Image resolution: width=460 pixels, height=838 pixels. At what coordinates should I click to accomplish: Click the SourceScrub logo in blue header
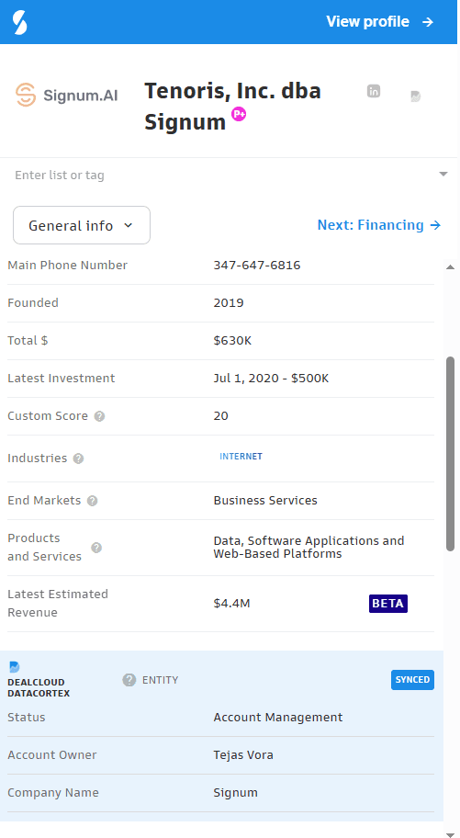(20, 22)
